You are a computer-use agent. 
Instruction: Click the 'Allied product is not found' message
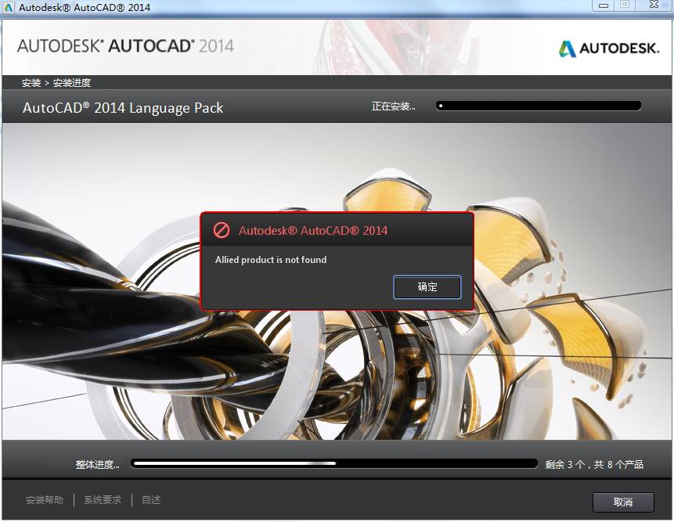point(271,260)
